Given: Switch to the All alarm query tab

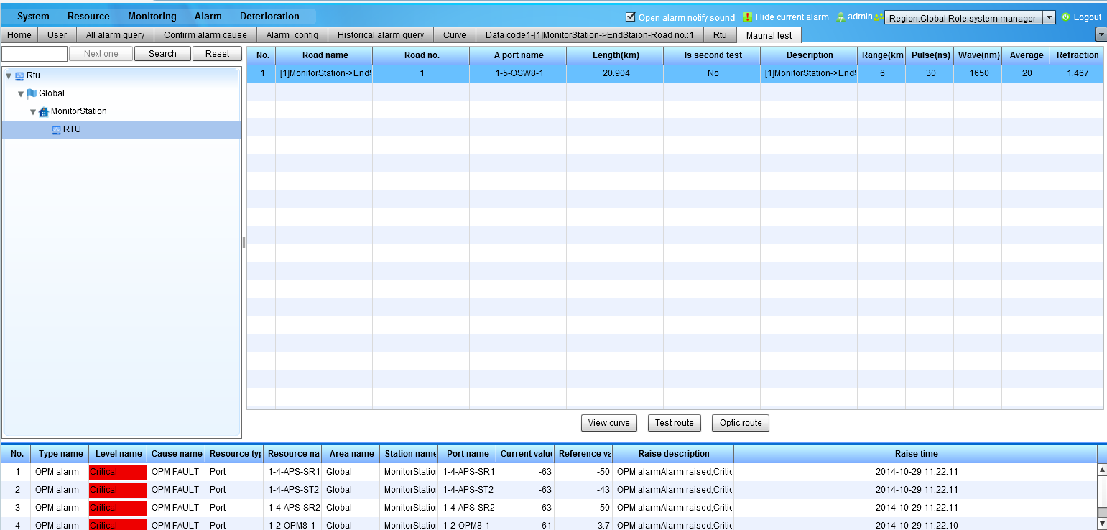Looking at the screenshot, I should (x=115, y=34).
